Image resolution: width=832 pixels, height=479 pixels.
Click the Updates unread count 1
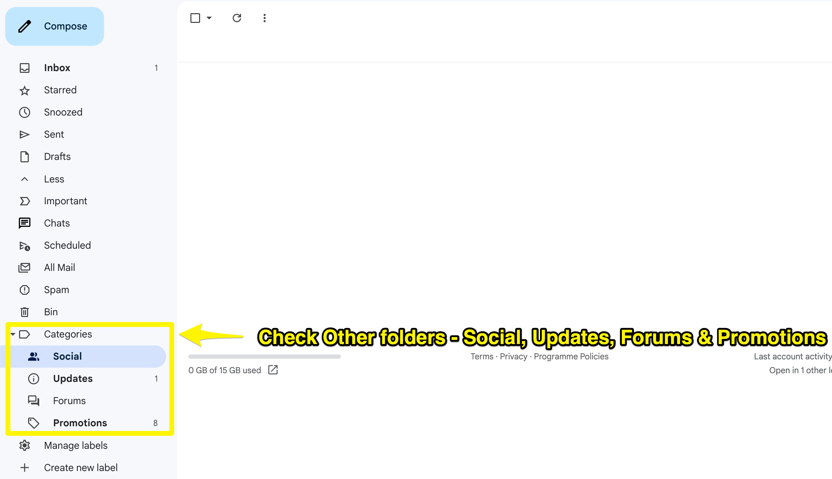pyautogui.click(x=156, y=378)
